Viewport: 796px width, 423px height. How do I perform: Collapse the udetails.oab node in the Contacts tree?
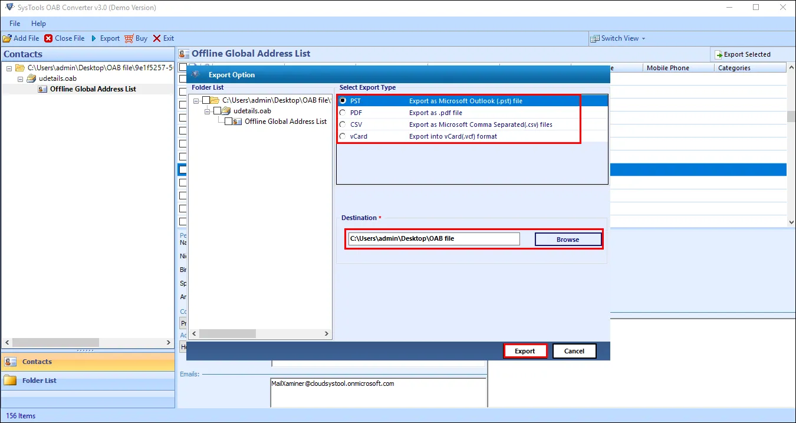pyautogui.click(x=21, y=78)
